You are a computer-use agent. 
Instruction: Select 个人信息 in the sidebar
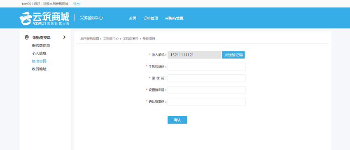39,53
